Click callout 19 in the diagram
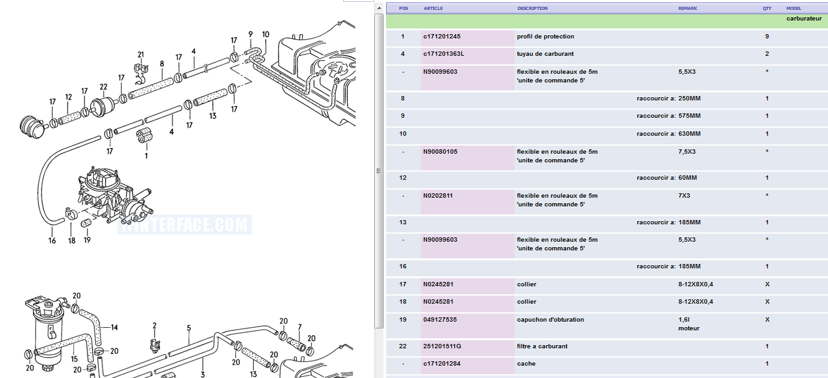Screen dimensions: 828x378 pos(87,240)
